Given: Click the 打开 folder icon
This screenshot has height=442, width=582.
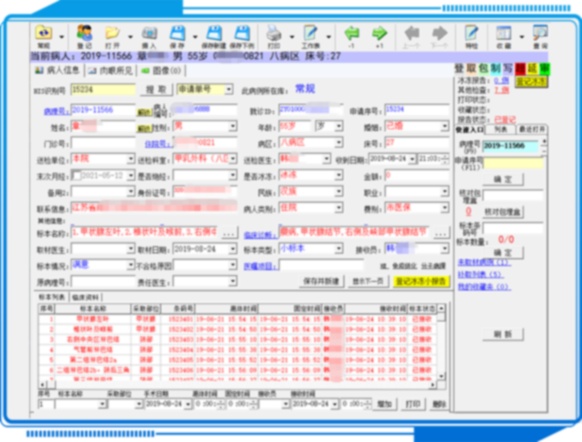Looking at the screenshot, I should [112, 34].
